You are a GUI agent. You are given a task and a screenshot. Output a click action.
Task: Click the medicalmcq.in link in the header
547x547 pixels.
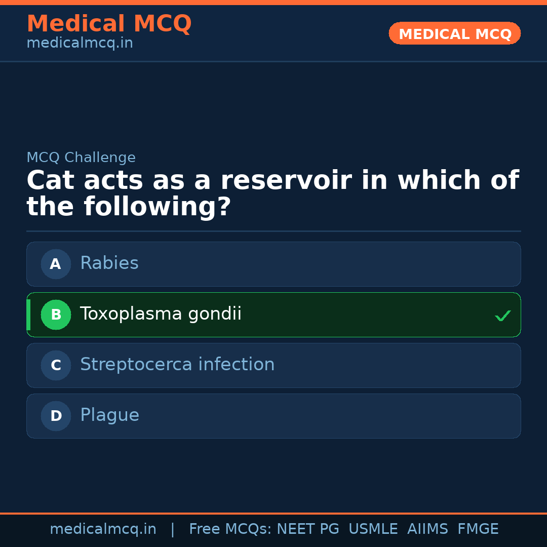(x=79, y=43)
